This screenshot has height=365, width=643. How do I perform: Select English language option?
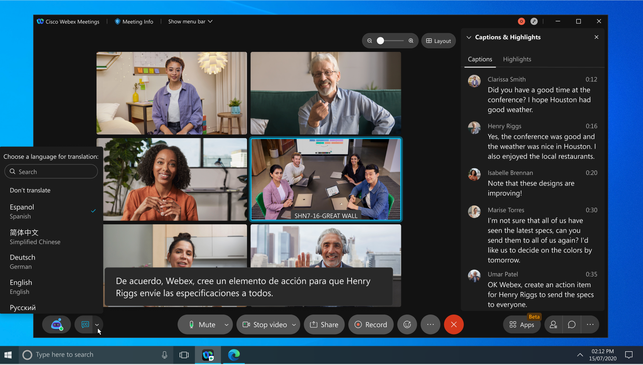coord(51,287)
